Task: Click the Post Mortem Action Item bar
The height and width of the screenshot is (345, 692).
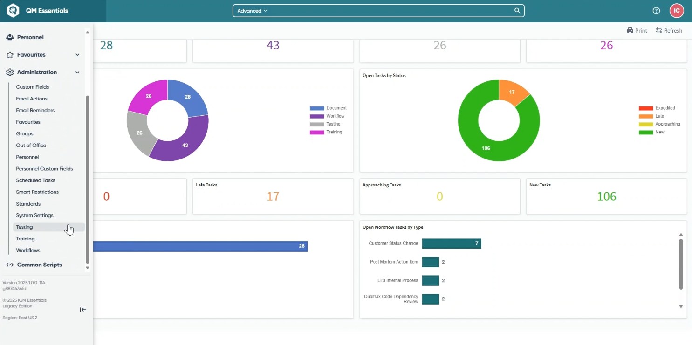Action: click(x=431, y=262)
